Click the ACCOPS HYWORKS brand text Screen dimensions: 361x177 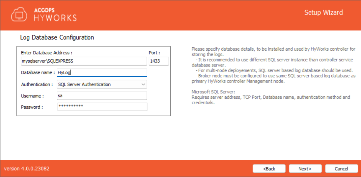click(55, 14)
